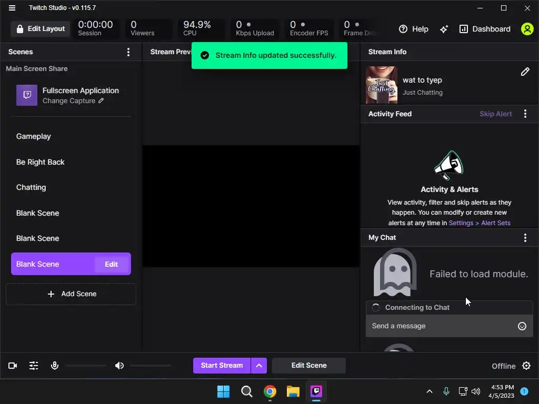Image resolution: width=539 pixels, height=404 pixels.
Task: Open settings gear next to Offline
Action: coord(526,366)
